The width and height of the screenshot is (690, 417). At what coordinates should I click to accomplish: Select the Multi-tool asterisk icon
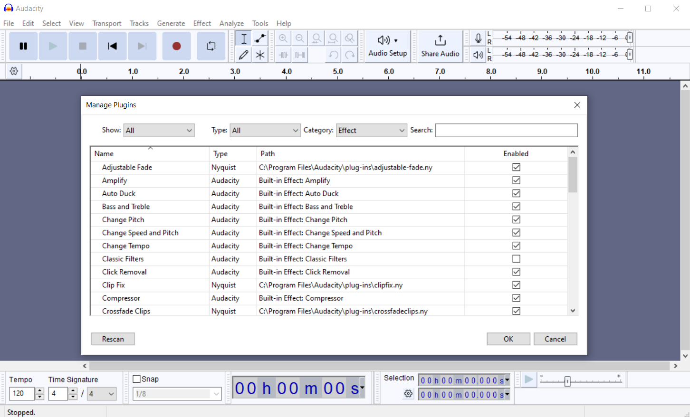click(x=260, y=55)
